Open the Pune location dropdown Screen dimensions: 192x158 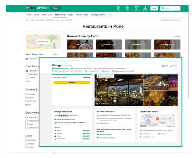[56, 8]
